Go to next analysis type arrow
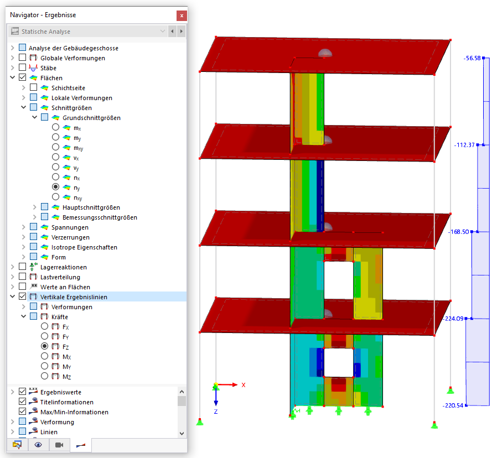The height and width of the screenshot is (458, 497). tap(182, 31)
